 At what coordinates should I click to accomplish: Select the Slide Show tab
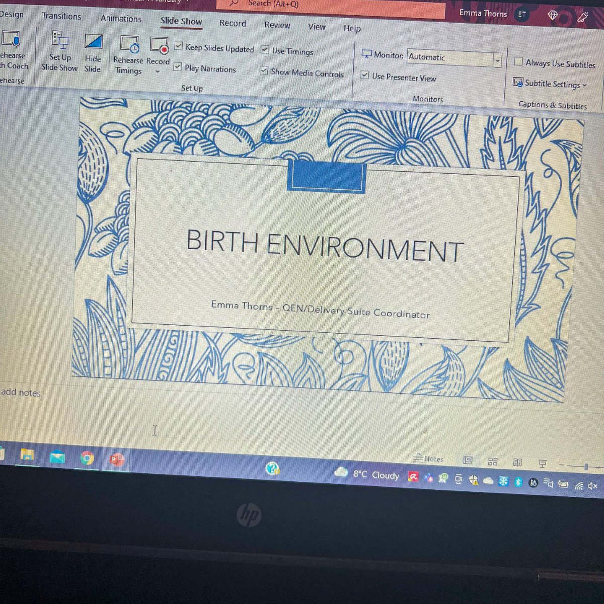[181, 21]
